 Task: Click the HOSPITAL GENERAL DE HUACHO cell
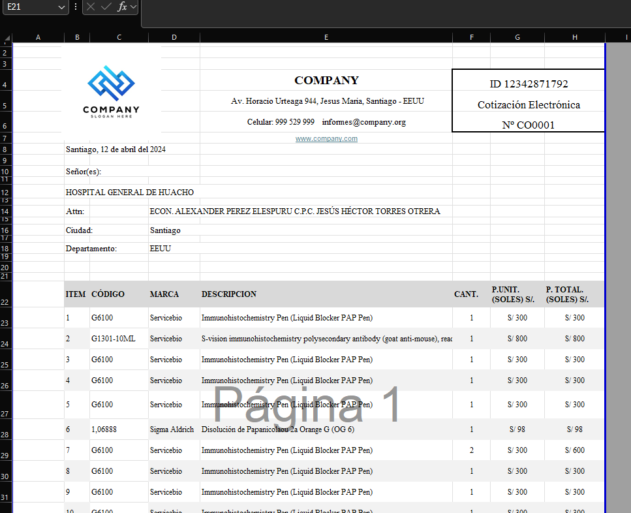tap(130, 193)
